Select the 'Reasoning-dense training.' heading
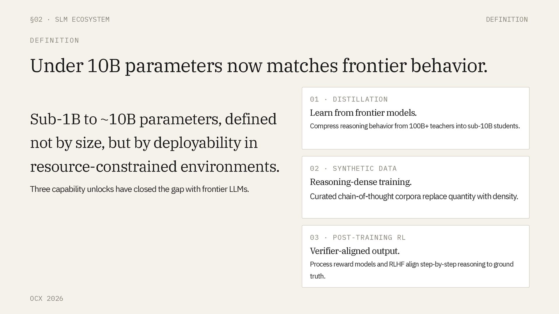The width and height of the screenshot is (559, 314). (x=360, y=182)
